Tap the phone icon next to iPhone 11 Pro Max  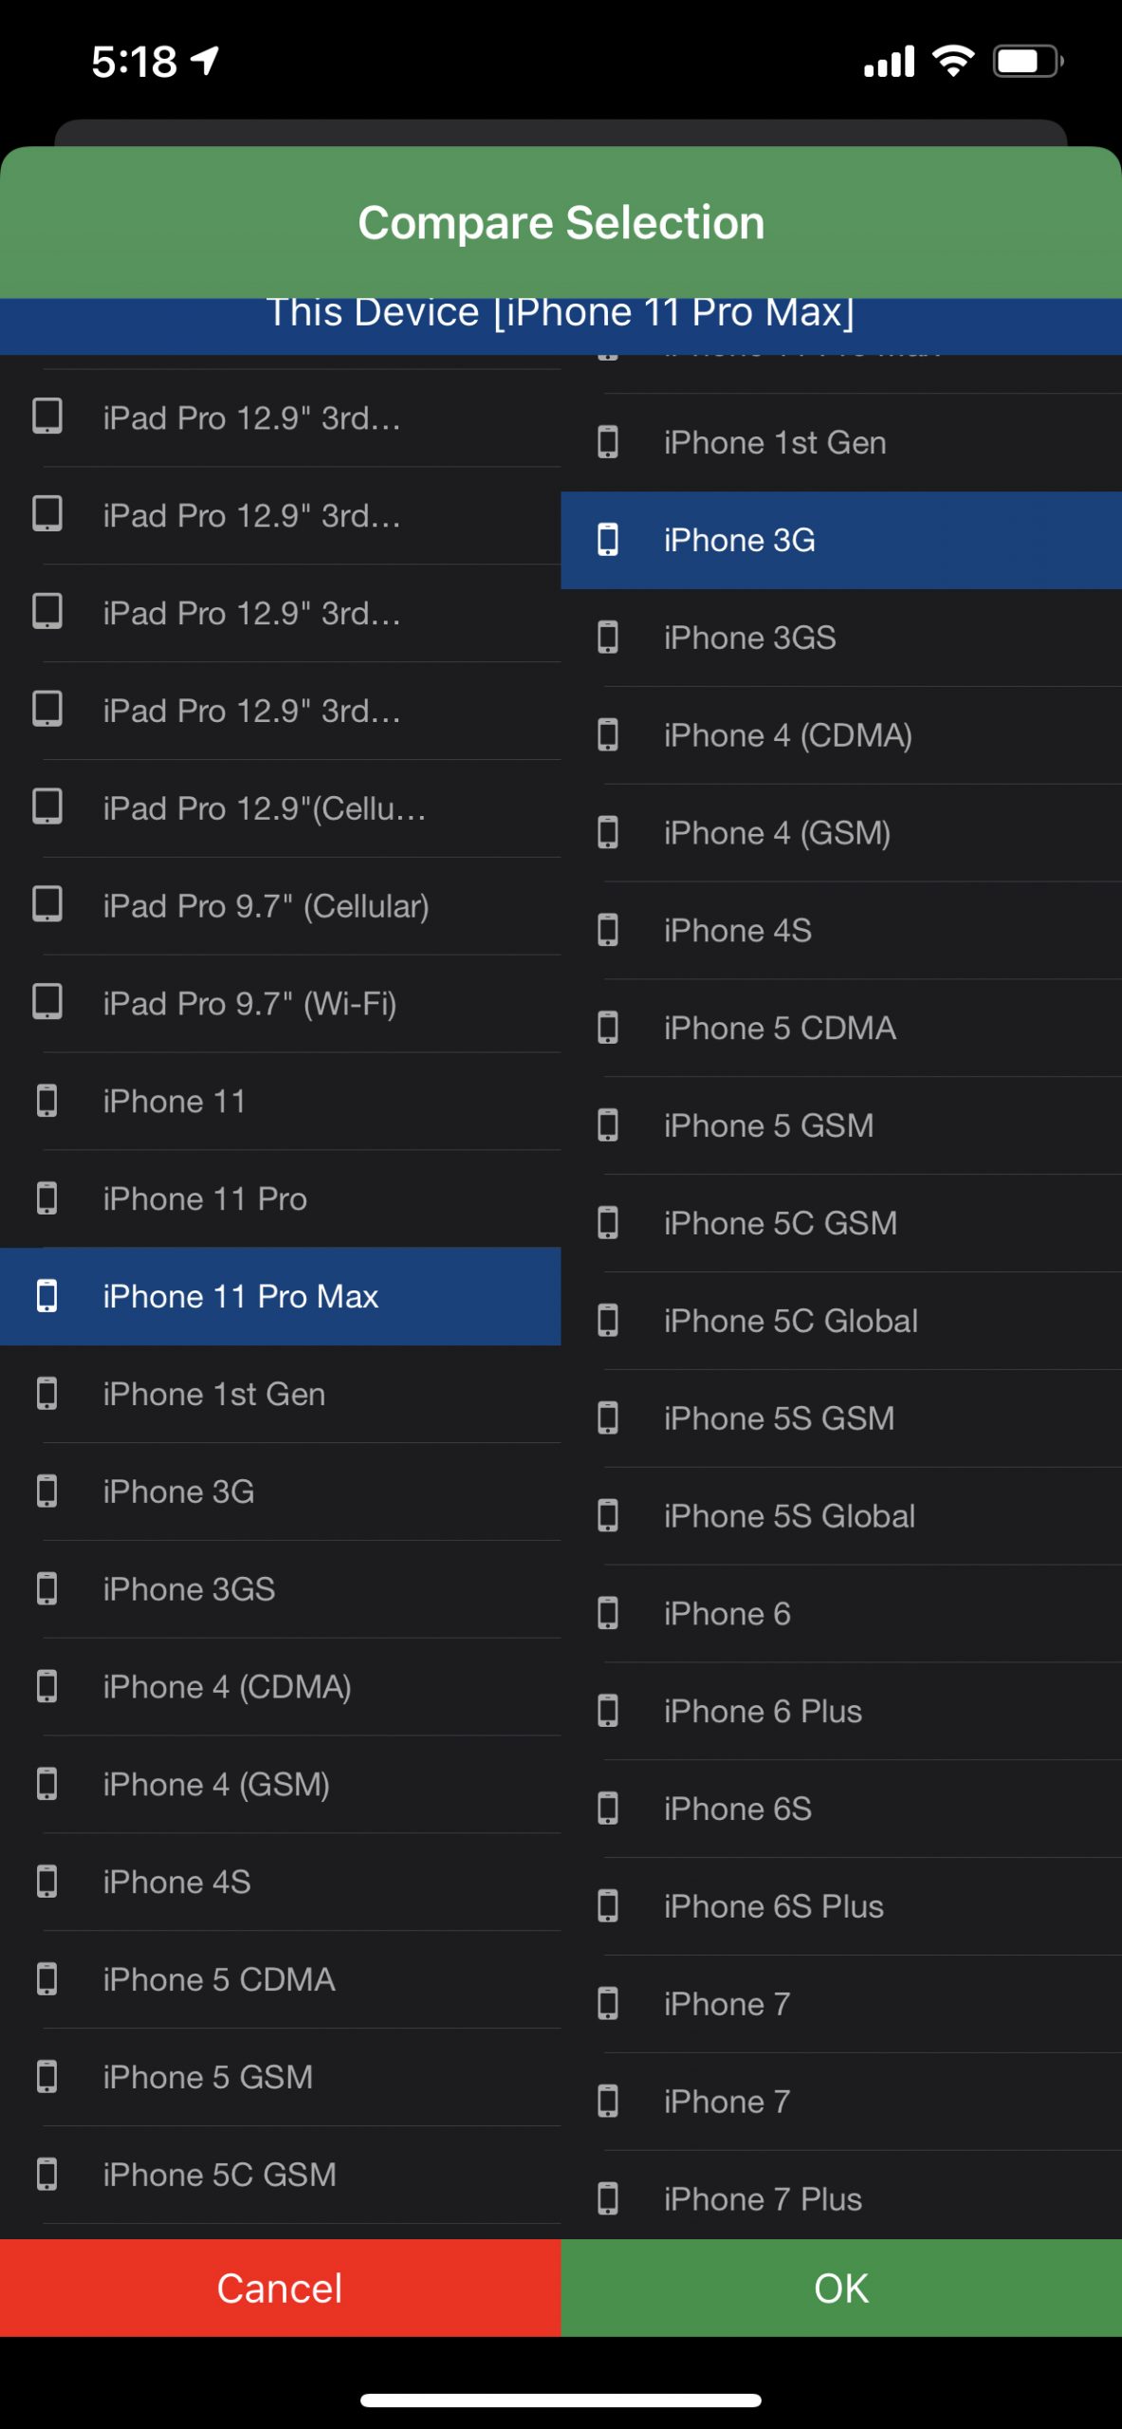pos(46,1295)
